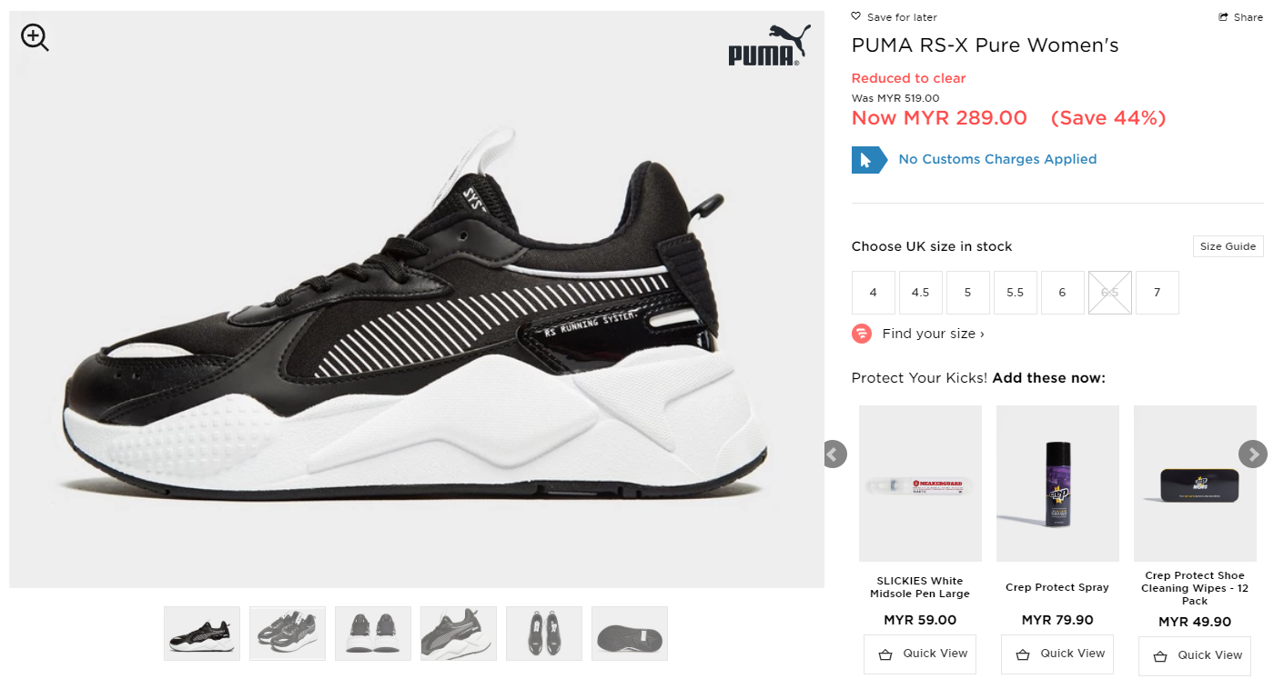Quick View the Crep Protect Spray
Viewport: 1284px width, 689px height.
tap(1057, 654)
